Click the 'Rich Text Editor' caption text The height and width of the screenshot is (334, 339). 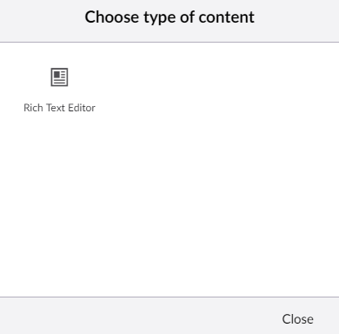point(59,108)
